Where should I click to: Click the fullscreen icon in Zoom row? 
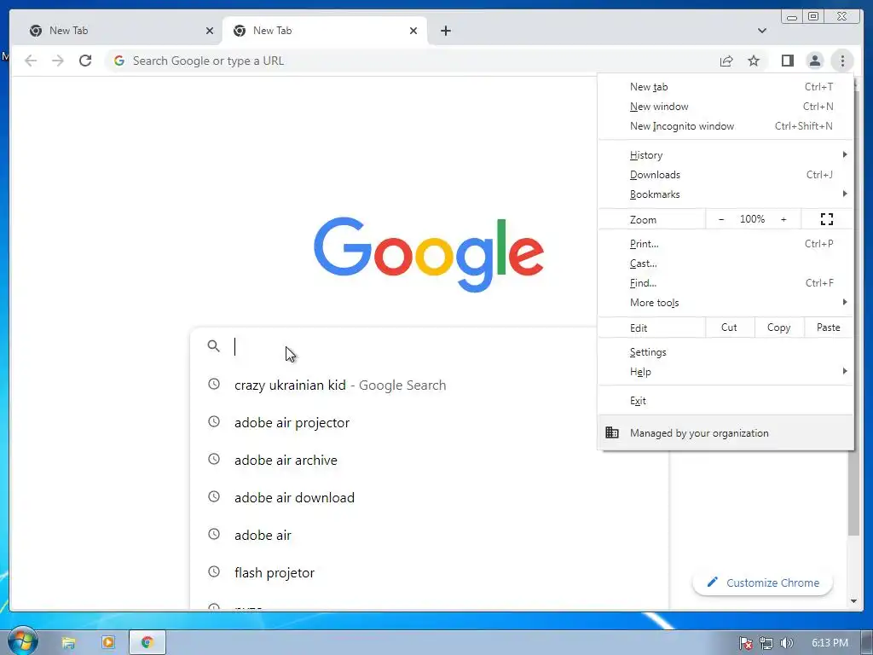827,219
